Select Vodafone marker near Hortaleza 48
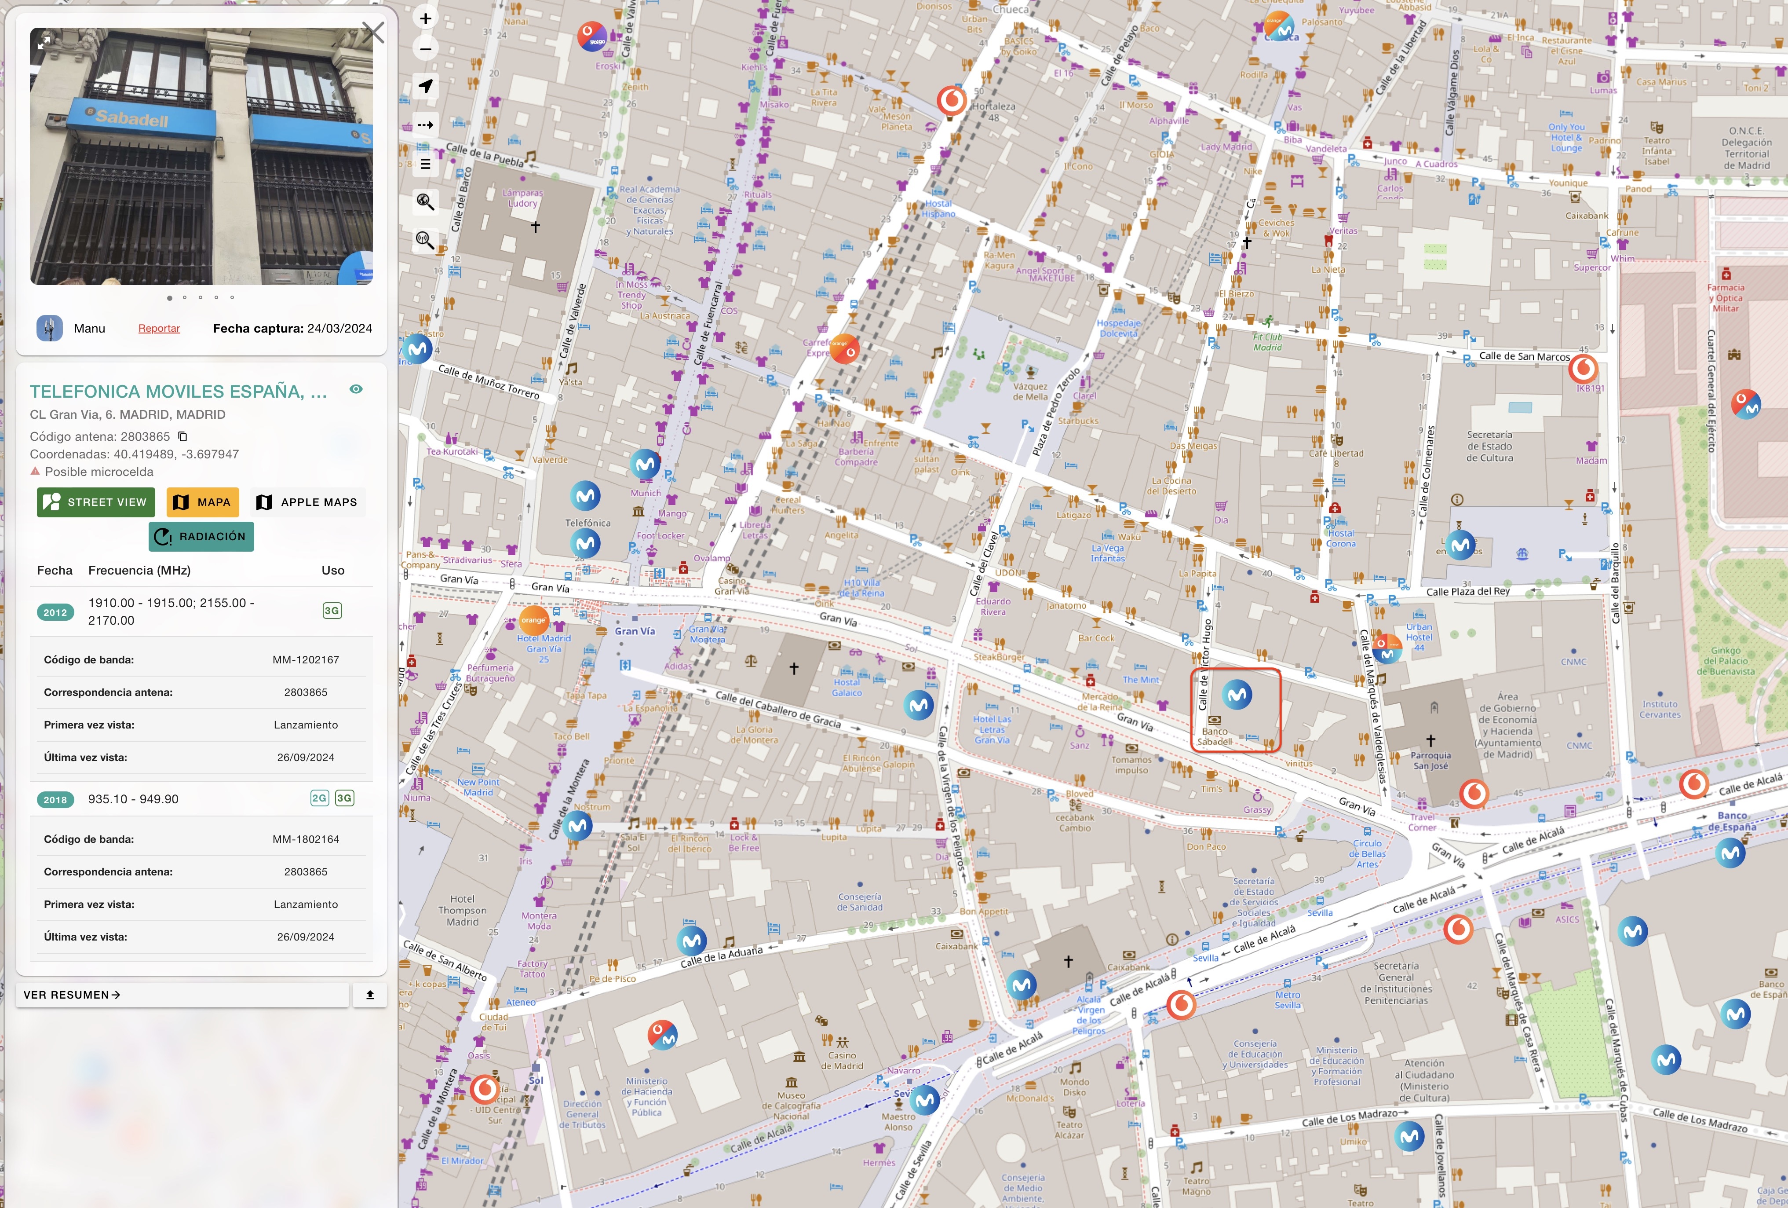 click(x=952, y=101)
